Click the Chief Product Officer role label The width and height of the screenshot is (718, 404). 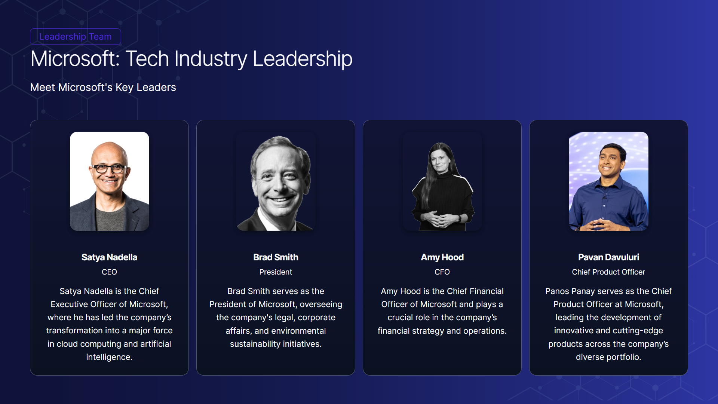(608, 272)
